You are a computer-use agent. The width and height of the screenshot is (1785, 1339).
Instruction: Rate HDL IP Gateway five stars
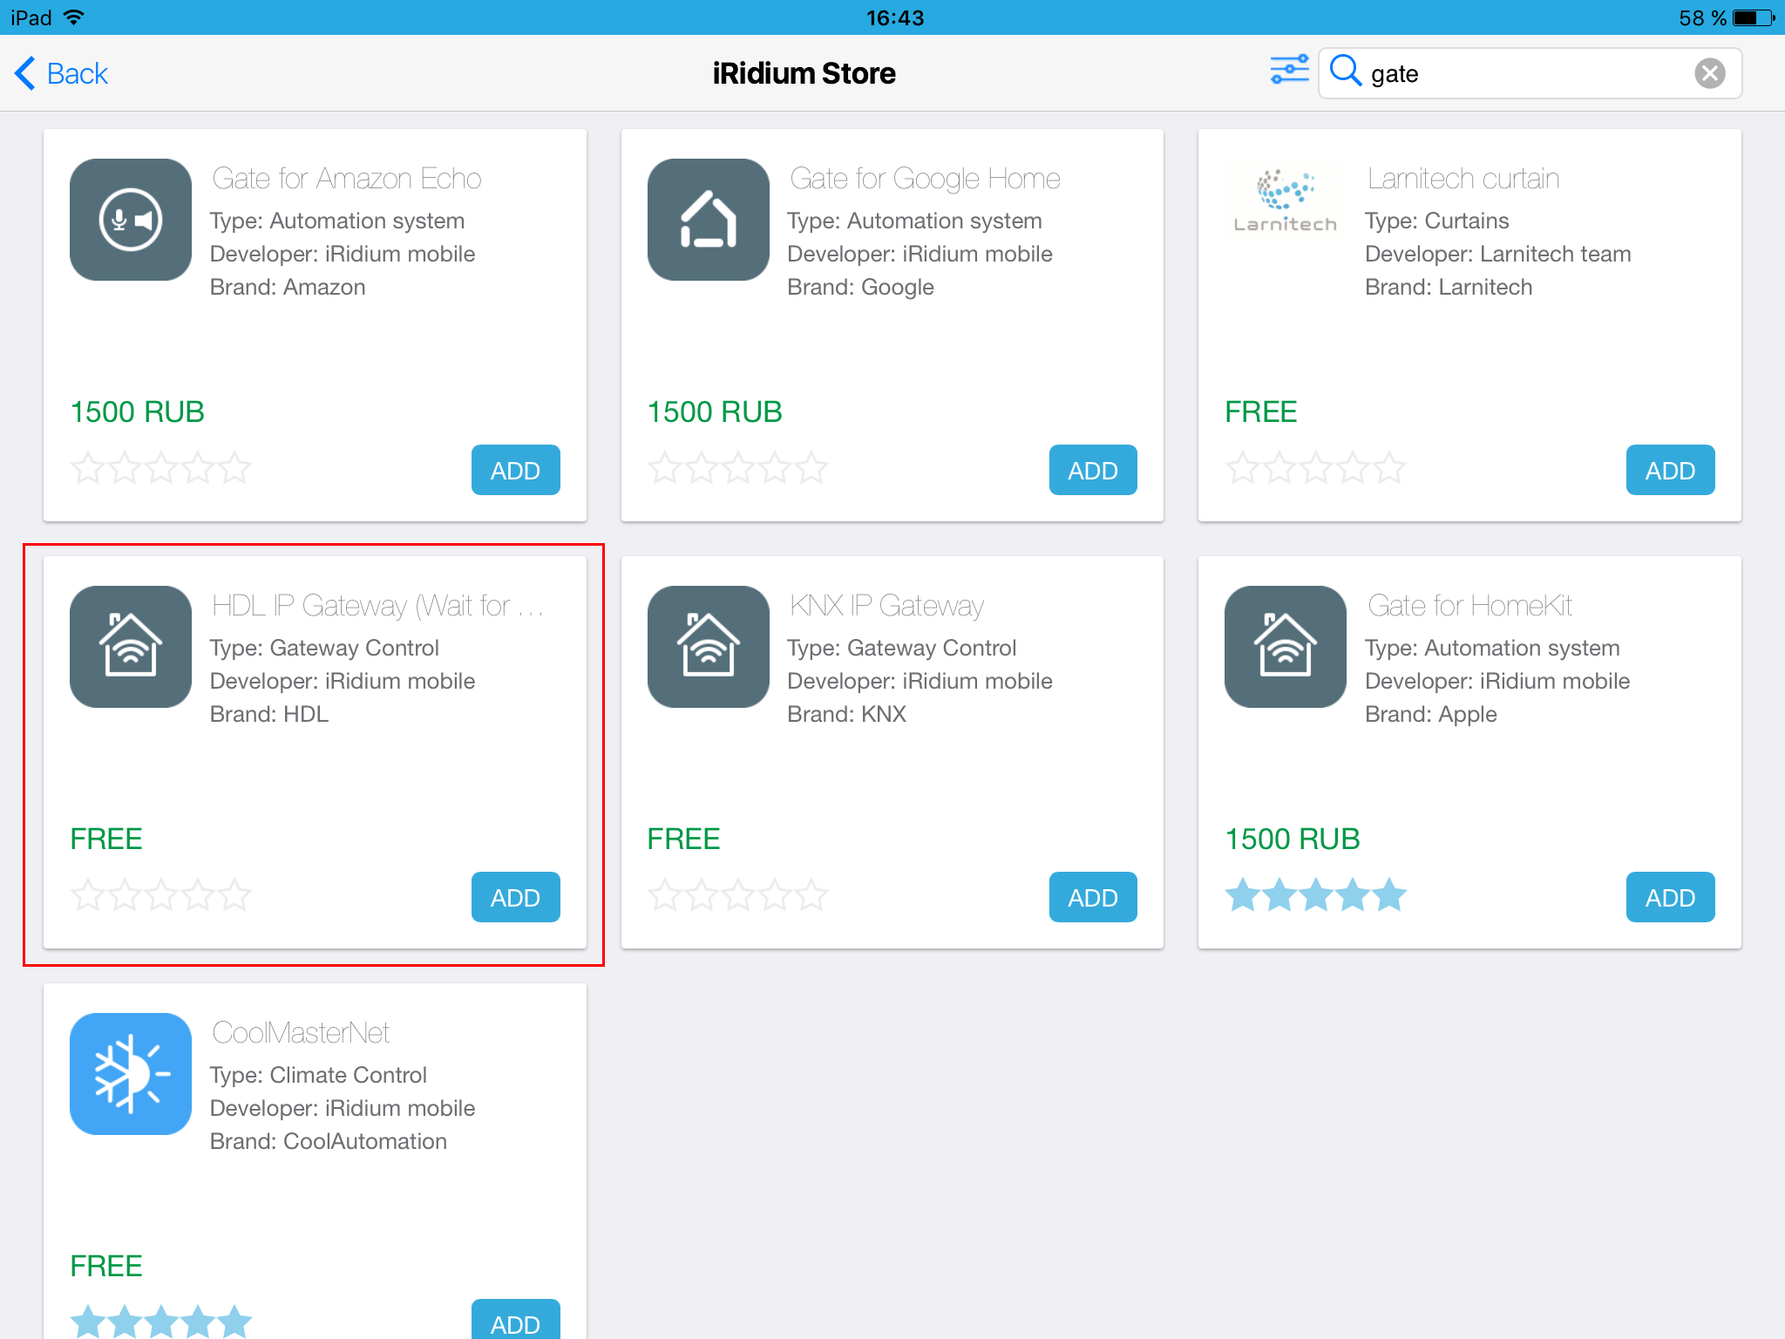coord(234,895)
